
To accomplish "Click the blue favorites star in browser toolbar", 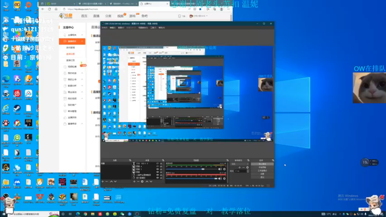I will (200, 9).
